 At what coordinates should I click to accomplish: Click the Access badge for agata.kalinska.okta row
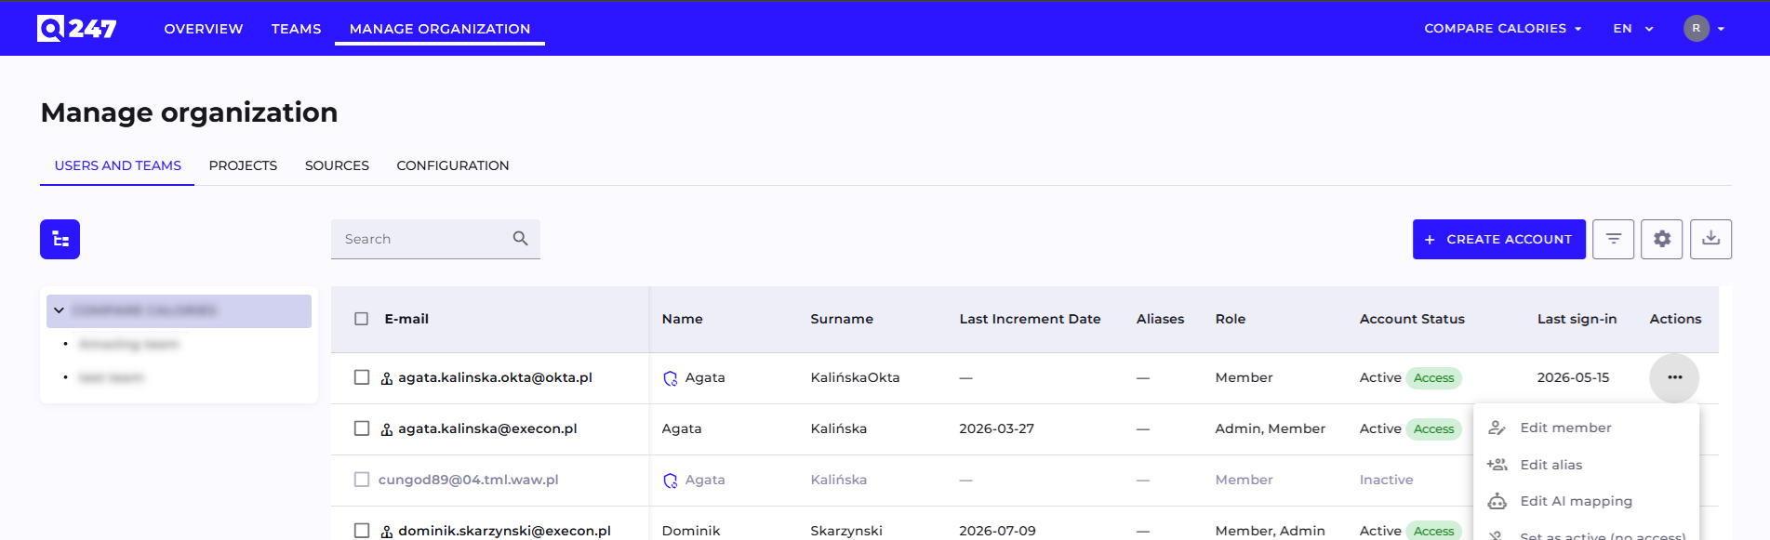tap(1433, 378)
